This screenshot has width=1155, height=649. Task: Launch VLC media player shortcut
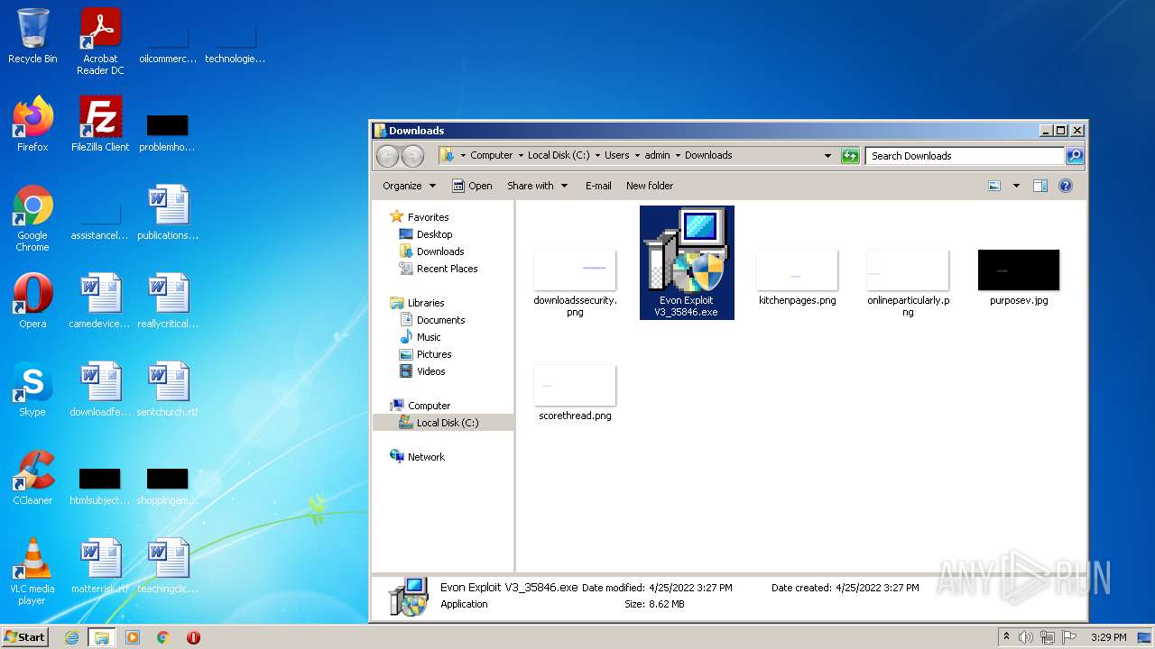pos(32,571)
